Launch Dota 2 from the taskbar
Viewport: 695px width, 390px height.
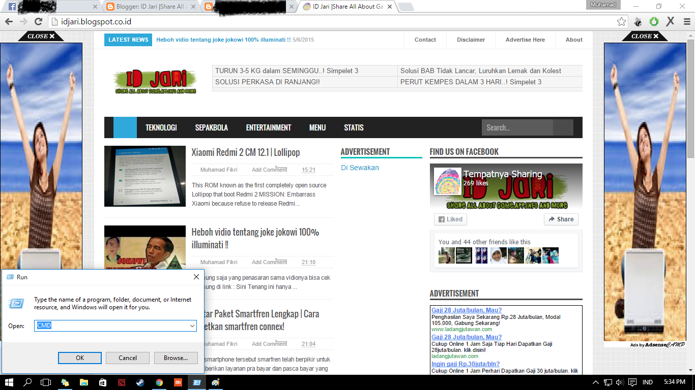tap(122, 382)
